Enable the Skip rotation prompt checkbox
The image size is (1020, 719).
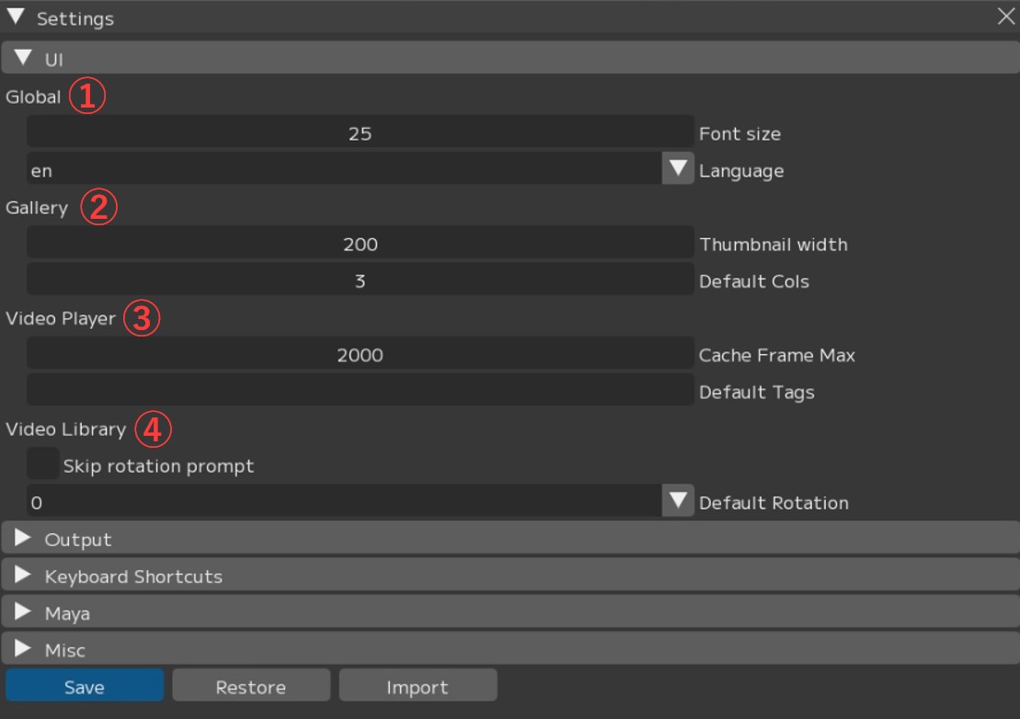pos(43,464)
